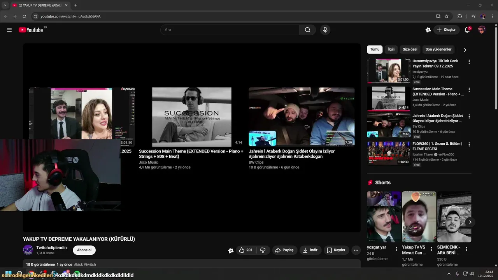Open the YouTube hamburger guide menu

point(9,30)
